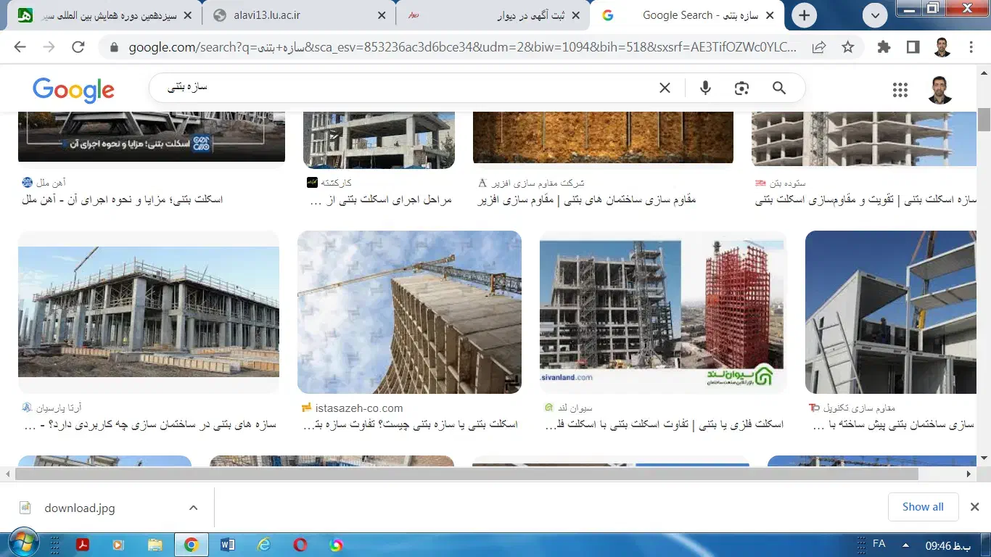Submit search with the magnifier icon
The image size is (991, 557).
pos(779,88)
